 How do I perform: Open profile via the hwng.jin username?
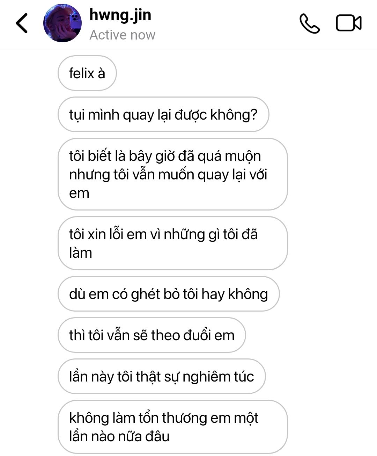(120, 15)
